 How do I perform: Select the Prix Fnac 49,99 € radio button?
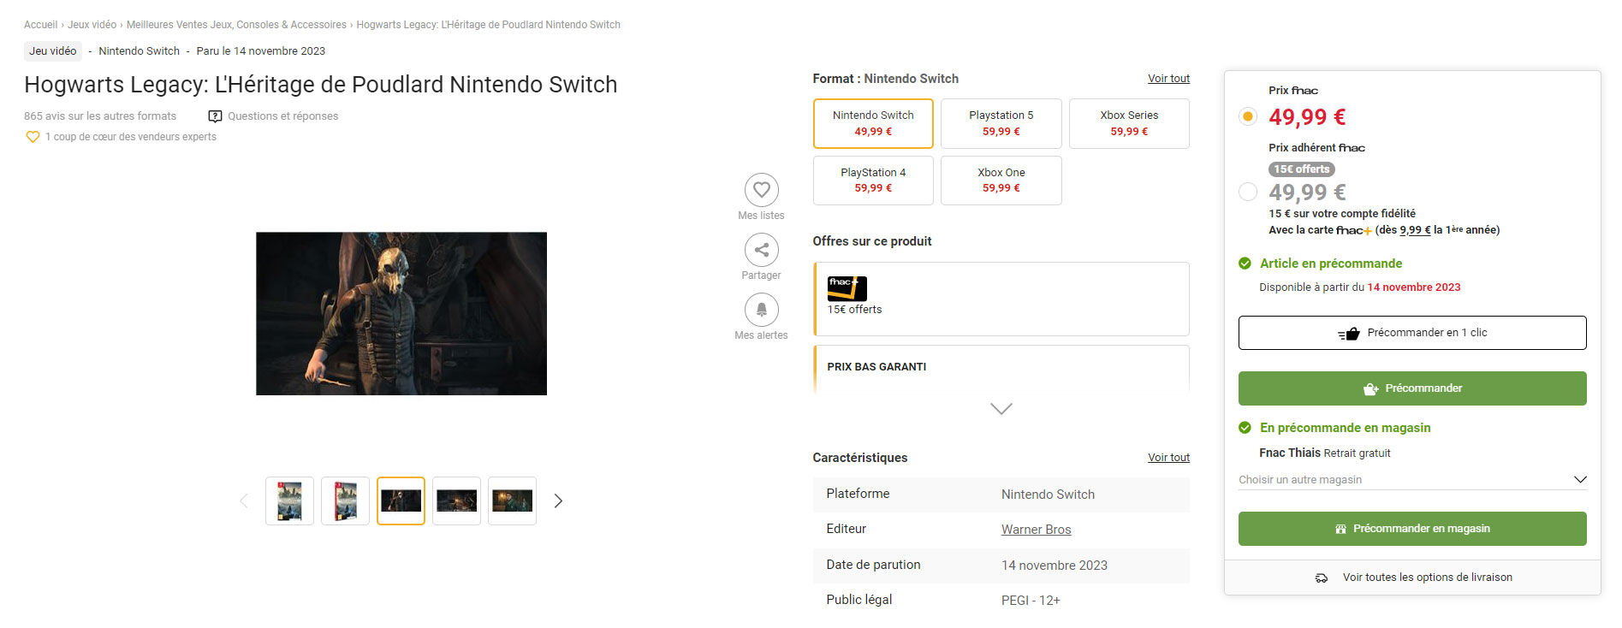(x=1248, y=116)
